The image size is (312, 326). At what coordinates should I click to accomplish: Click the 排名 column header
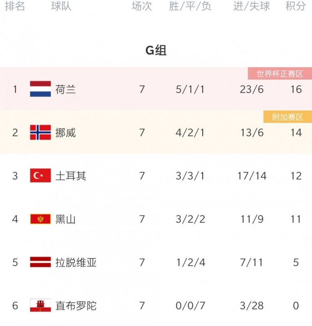pyautogui.click(x=15, y=6)
